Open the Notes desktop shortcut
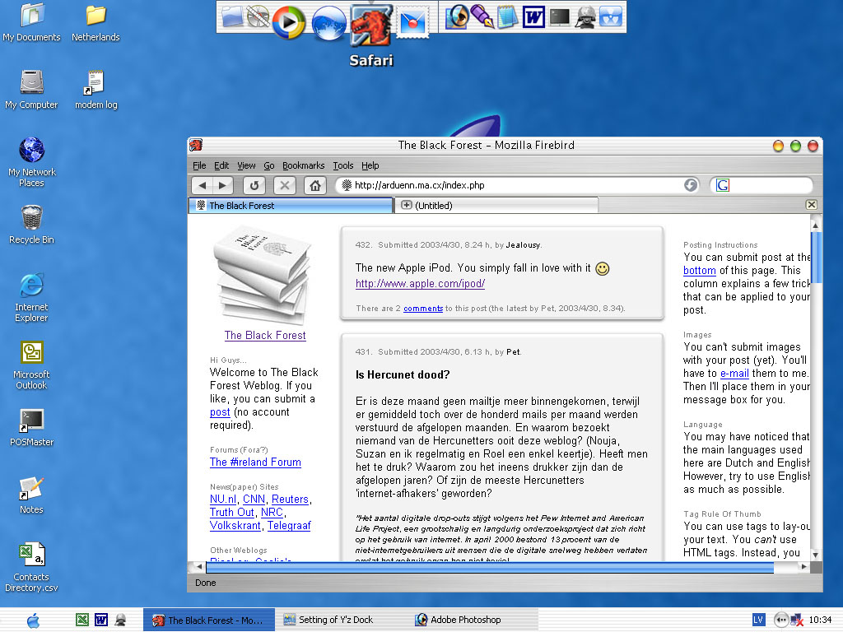 point(32,495)
